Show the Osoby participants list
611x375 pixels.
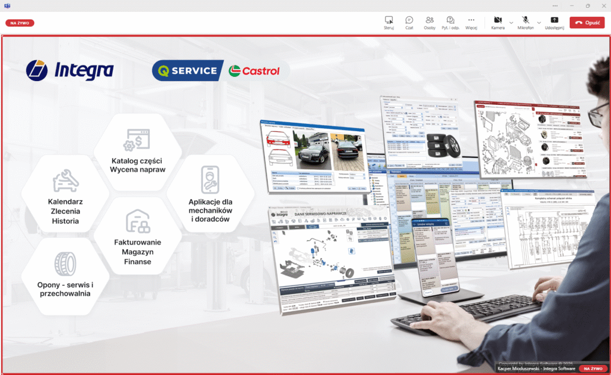point(430,23)
